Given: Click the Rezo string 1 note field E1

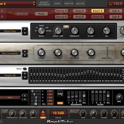Looking at the screenshot, I should tap(51, 91).
